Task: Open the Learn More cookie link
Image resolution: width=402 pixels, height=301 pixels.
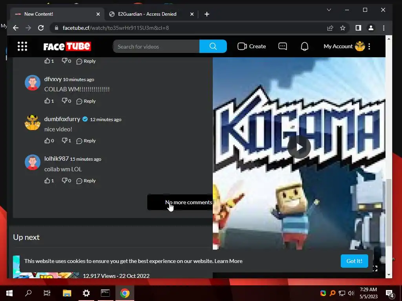Action: point(228,261)
